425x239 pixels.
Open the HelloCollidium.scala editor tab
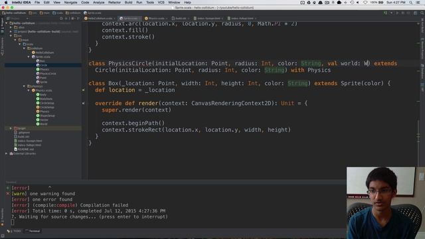(x=100, y=19)
